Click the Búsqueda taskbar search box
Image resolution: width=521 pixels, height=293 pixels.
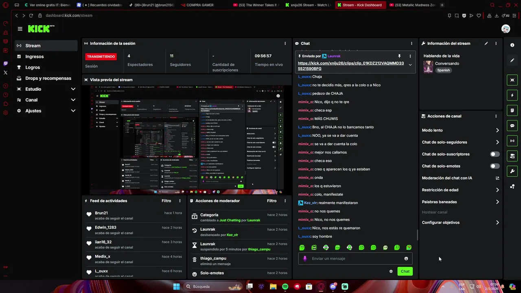(213, 286)
